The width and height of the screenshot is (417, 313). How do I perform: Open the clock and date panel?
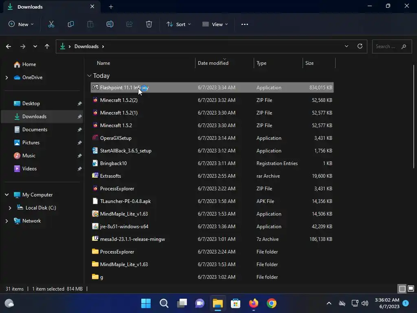coord(387,303)
